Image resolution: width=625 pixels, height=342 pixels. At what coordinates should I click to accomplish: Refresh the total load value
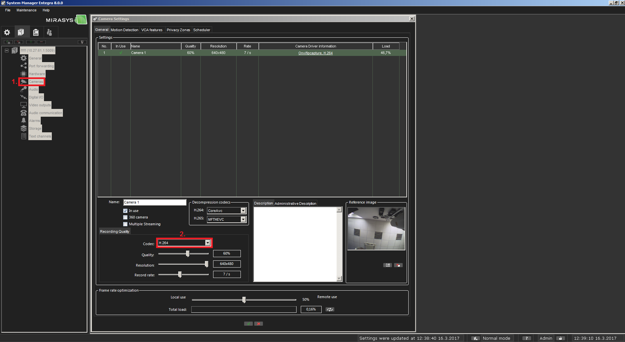point(330,309)
